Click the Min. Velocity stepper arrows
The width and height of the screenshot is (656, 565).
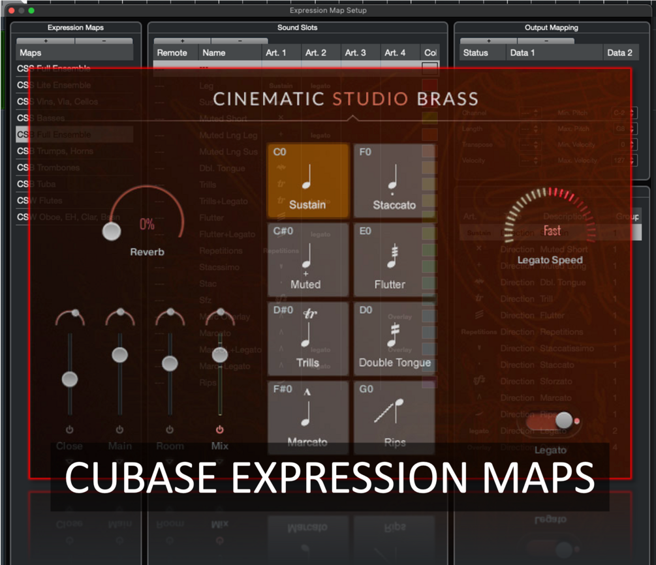[632, 145]
